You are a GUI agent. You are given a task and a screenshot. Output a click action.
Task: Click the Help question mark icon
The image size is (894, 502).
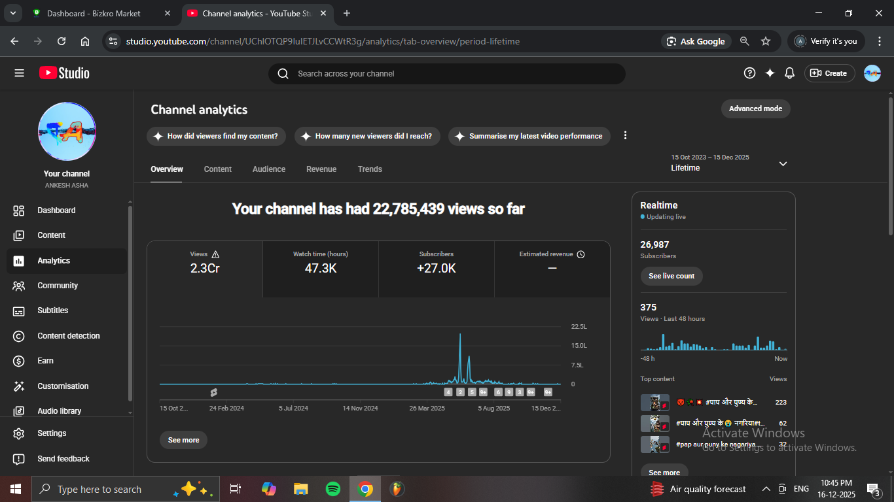[x=750, y=73]
